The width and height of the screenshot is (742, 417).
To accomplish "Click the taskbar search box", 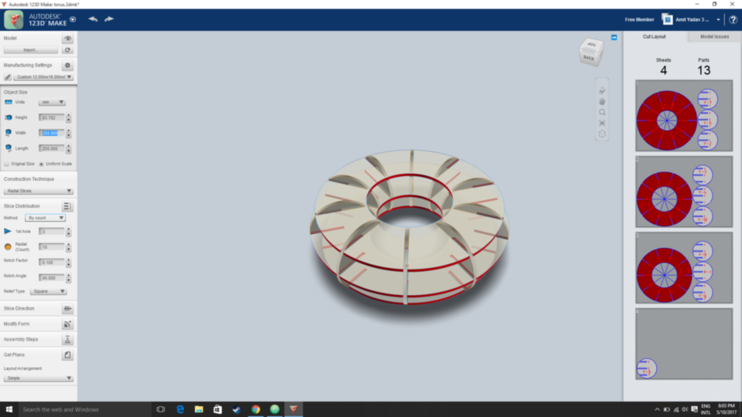I will [85, 409].
